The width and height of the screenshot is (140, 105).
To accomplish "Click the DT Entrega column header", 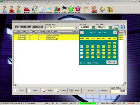I will pos(41,32).
